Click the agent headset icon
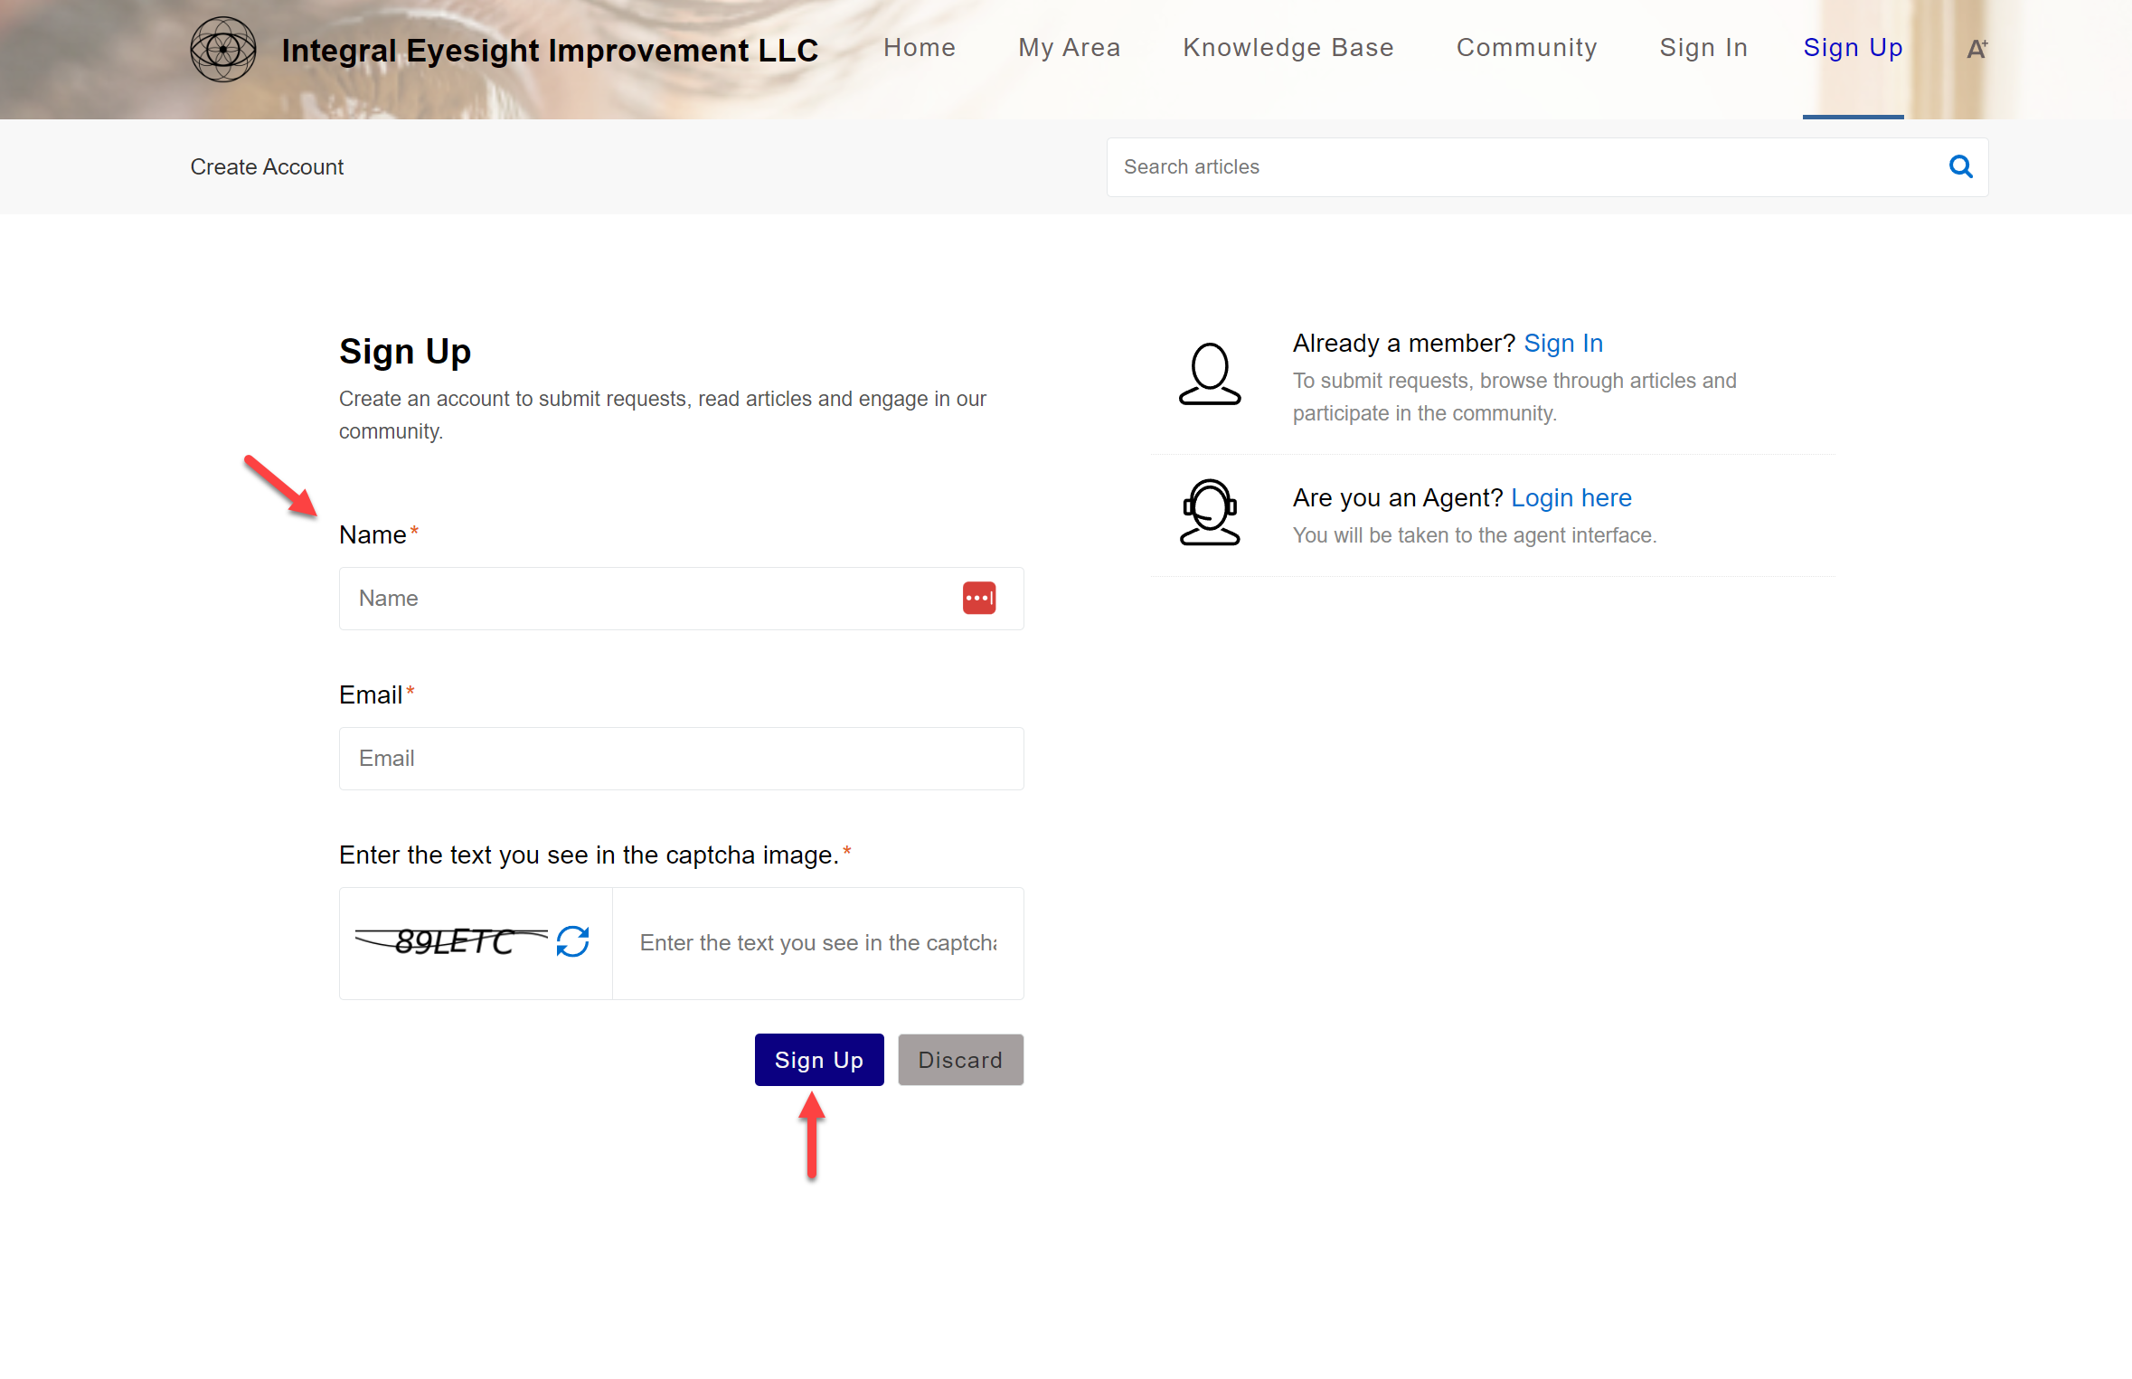The image size is (2132, 1379). 1209,513
